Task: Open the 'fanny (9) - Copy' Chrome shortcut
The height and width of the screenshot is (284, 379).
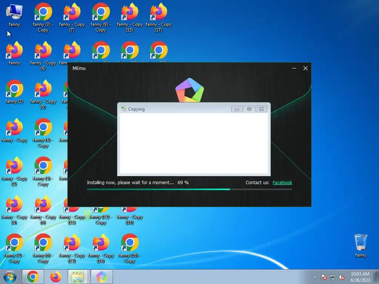Action: pyautogui.click(x=101, y=17)
